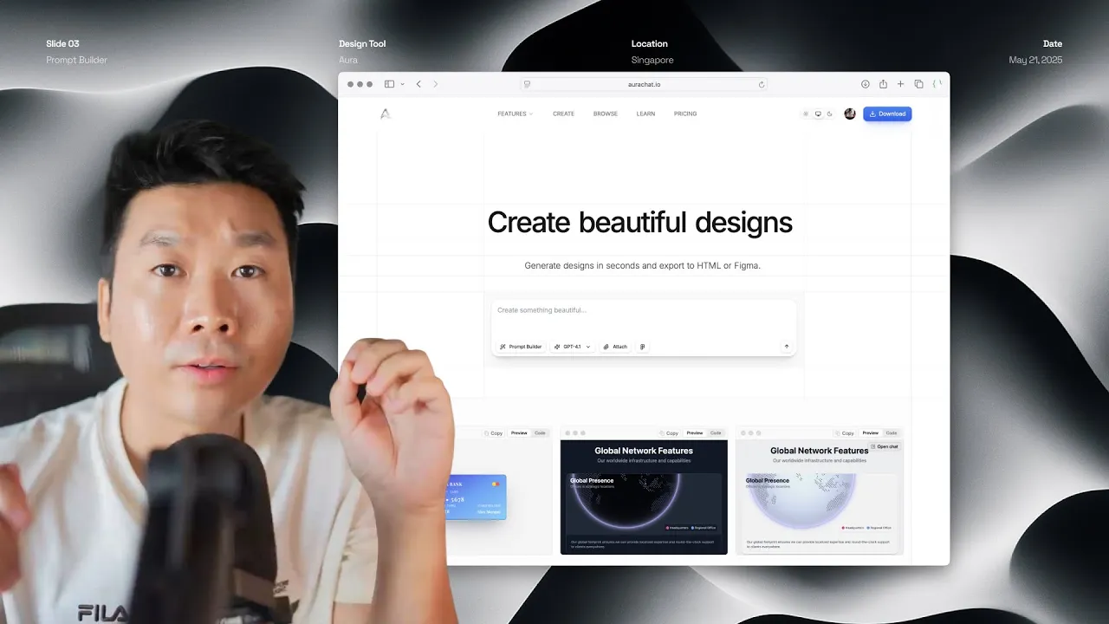Click 'Generate designs in seconds' subtitle text
The width and height of the screenshot is (1109, 624).
click(x=642, y=265)
